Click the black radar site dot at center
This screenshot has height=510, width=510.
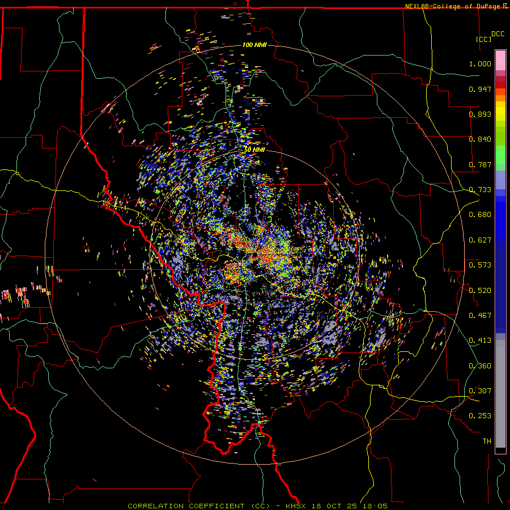[x=254, y=256]
